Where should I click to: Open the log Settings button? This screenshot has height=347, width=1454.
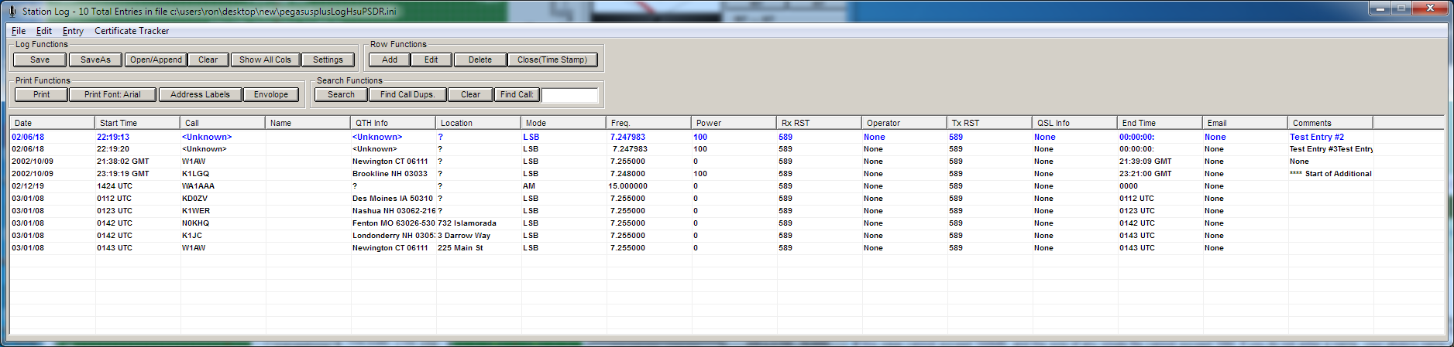point(328,60)
